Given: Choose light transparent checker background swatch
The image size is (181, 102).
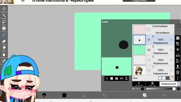Looking at the screenshot, I should (164, 78).
